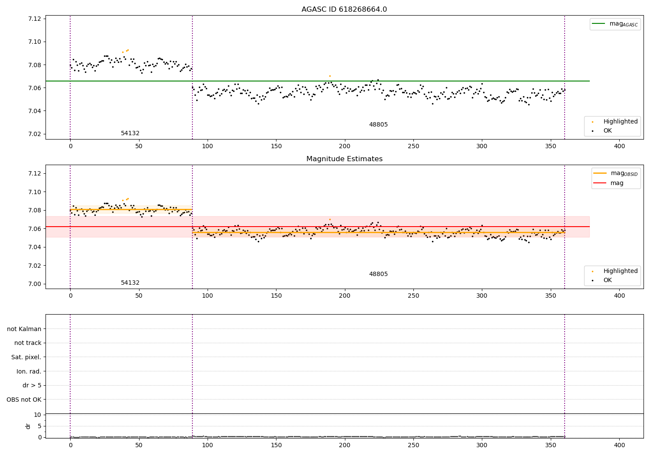Click obsid label 54132 in the top plot

pyautogui.click(x=130, y=133)
